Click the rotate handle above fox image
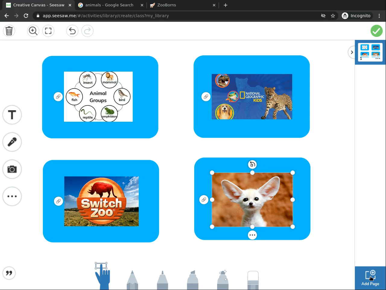 tap(252, 164)
